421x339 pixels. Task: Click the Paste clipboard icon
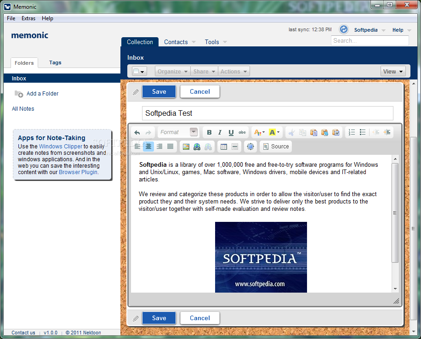(x=313, y=132)
